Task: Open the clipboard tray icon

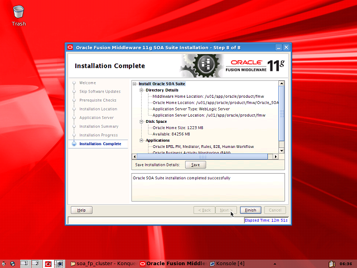Action: coord(332,264)
